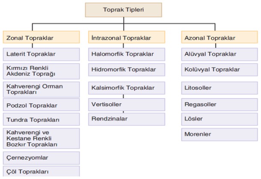This screenshot has height=179, width=261.
Task: Select the Zonal Topraklar header
Action: pos(41,38)
